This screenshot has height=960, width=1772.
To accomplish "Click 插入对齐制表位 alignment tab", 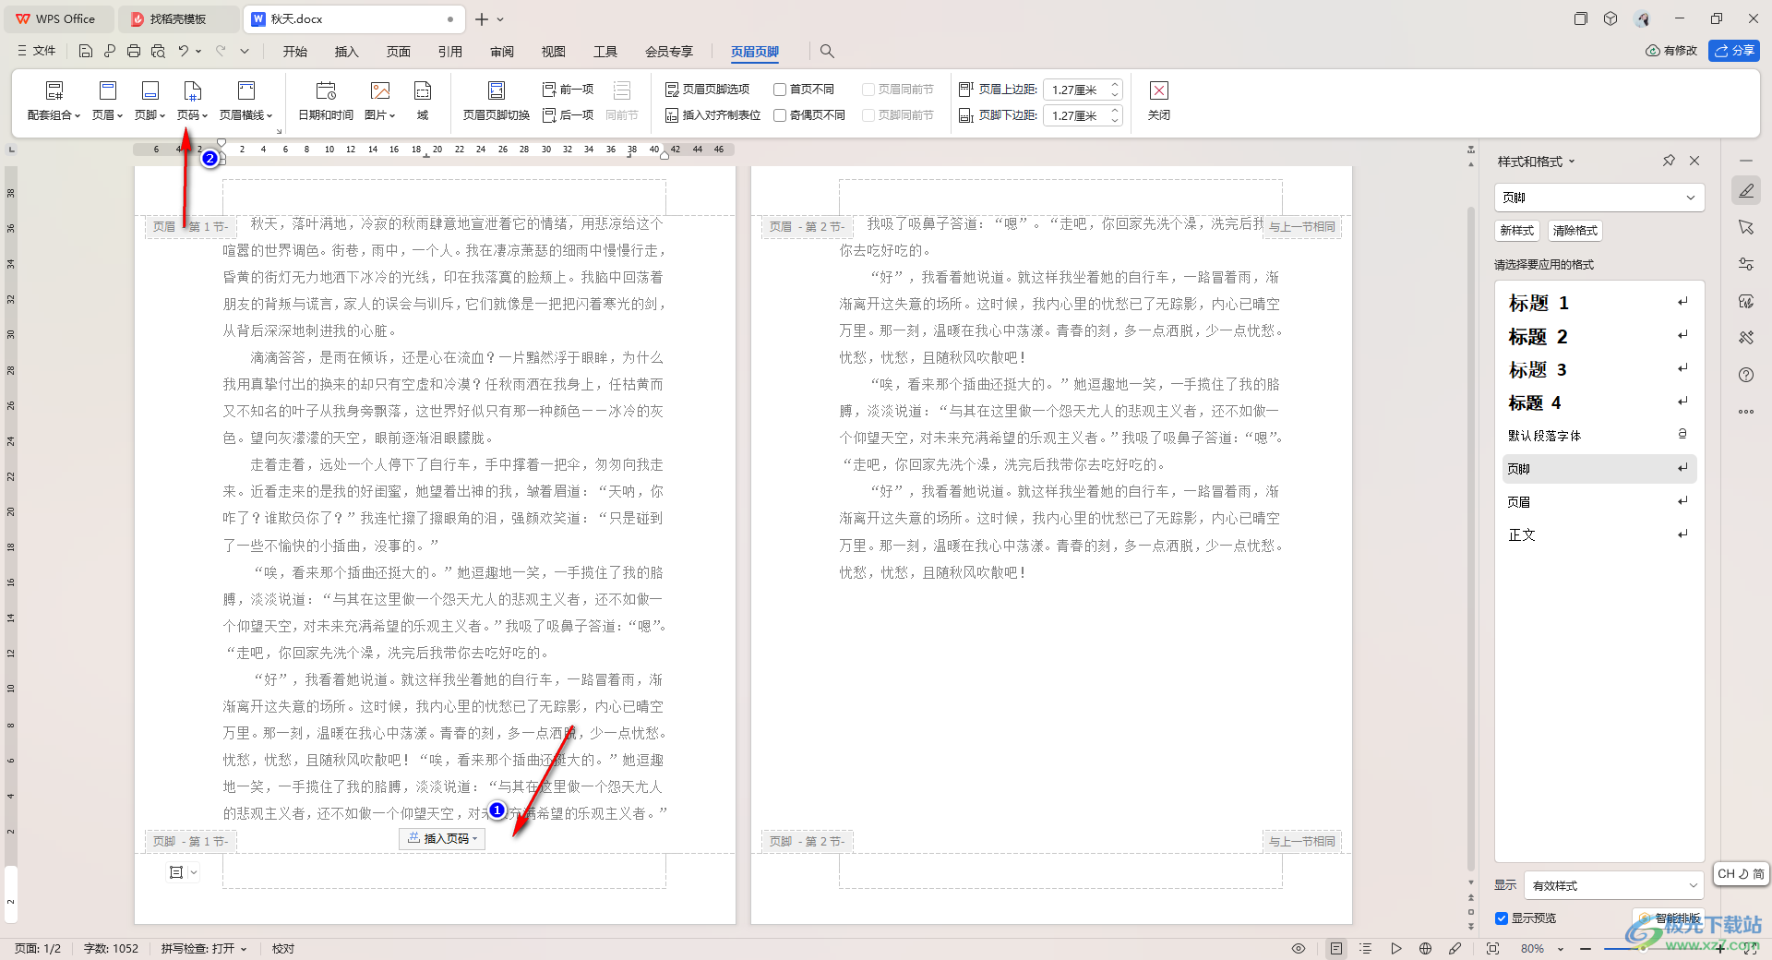I will [713, 115].
